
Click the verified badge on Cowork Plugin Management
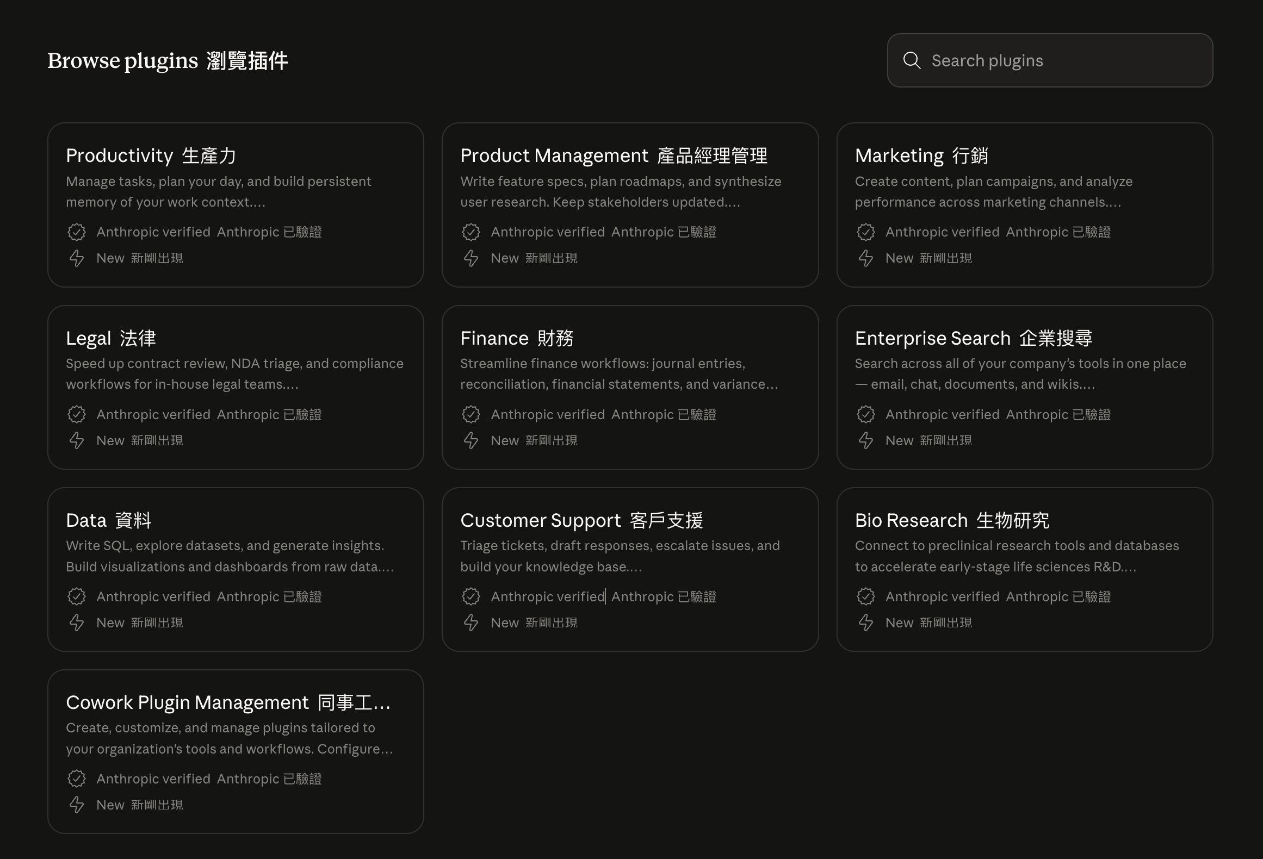(x=77, y=779)
